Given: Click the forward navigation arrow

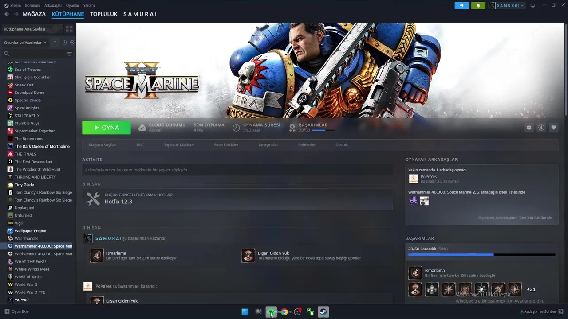Looking at the screenshot, I should (x=16, y=14).
